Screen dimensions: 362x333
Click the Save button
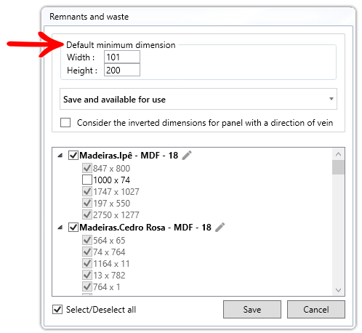pos(252,309)
